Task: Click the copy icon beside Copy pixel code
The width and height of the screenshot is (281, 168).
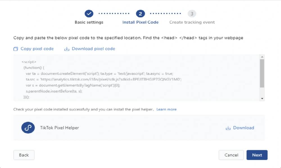Action: point(16,49)
